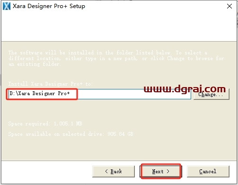Click the Xara logo icon in title bar

7,6
